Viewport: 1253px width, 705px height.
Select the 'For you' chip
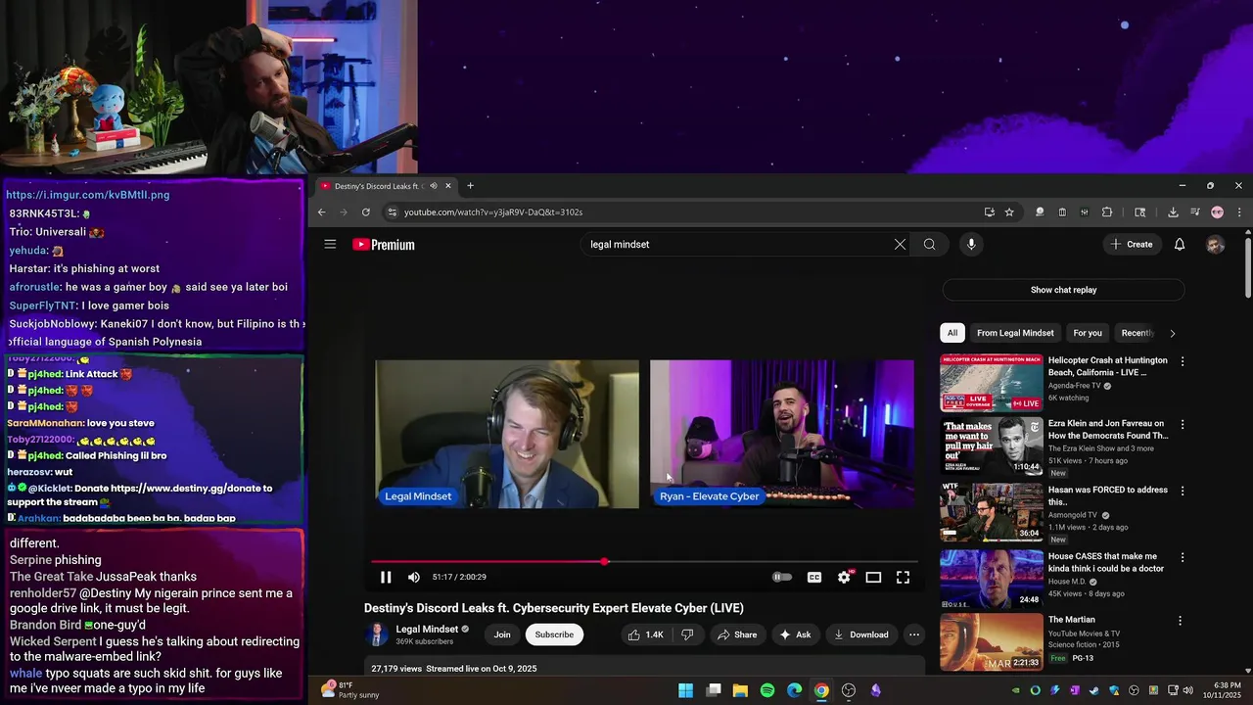click(1088, 333)
